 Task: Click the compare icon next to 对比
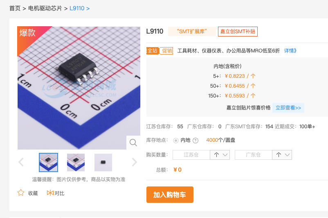tap(50, 193)
